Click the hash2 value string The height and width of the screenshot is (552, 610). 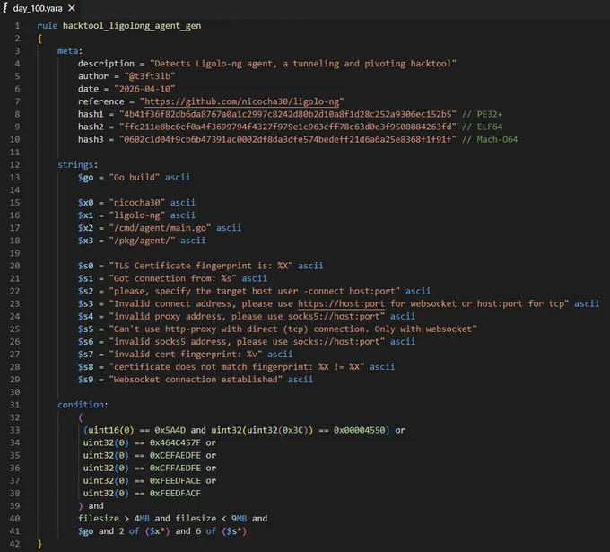point(287,127)
